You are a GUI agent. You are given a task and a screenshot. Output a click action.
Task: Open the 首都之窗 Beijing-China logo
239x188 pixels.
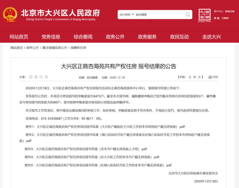204,15
